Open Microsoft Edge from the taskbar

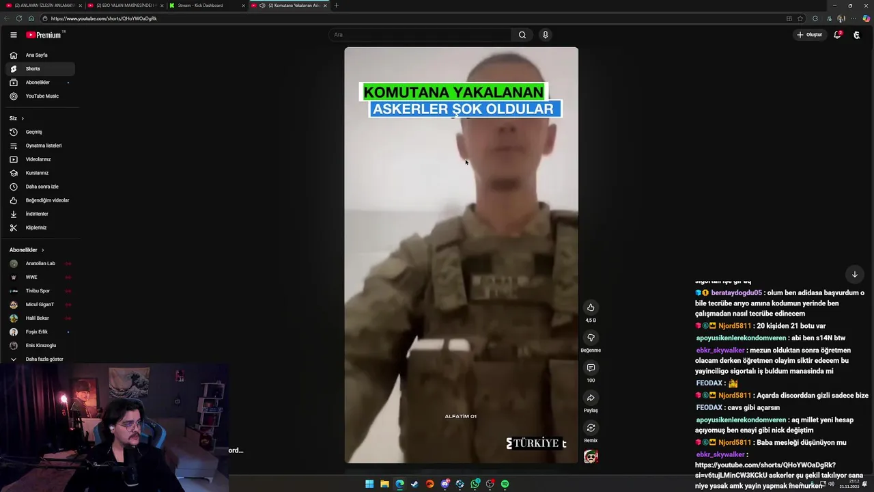pyautogui.click(x=399, y=484)
